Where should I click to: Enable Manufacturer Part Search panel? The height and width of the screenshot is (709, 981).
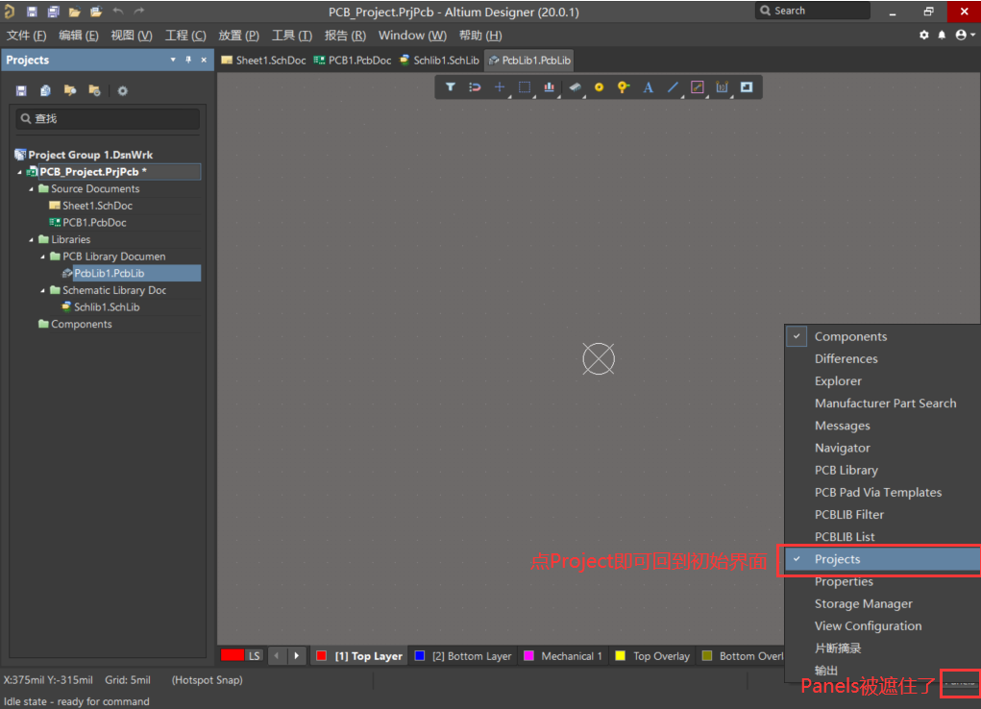[883, 403]
